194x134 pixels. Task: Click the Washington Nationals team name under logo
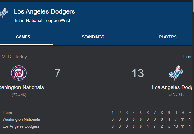pyautogui.click(x=21, y=87)
